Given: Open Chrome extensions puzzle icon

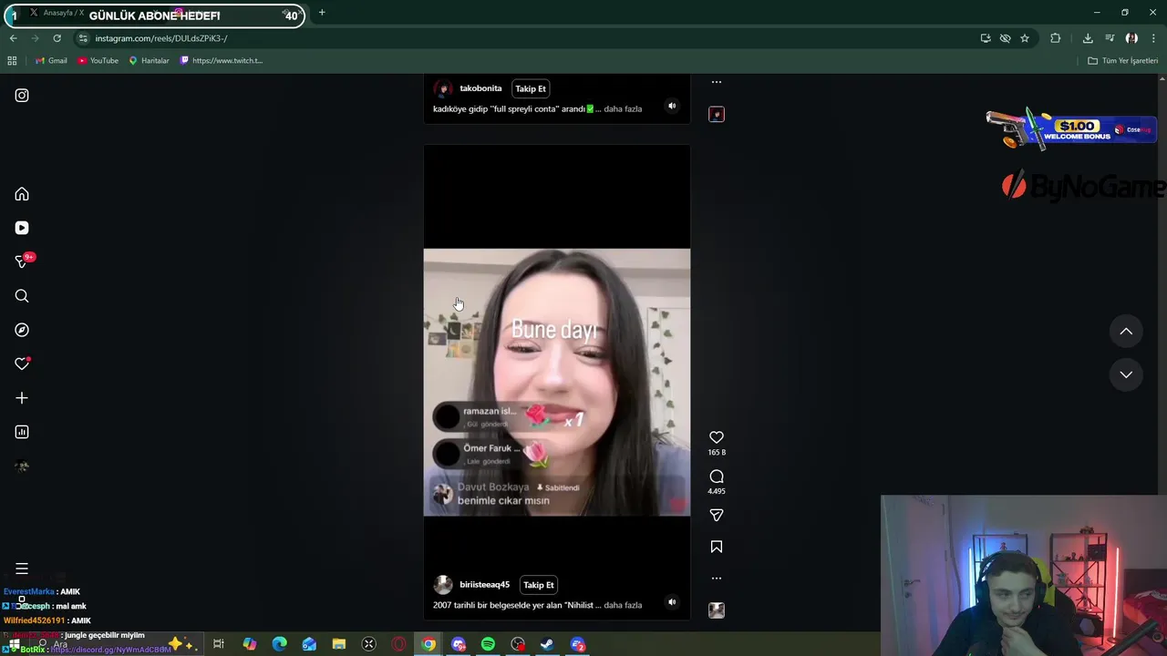Looking at the screenshot, I should click(x=1056, y=38).
